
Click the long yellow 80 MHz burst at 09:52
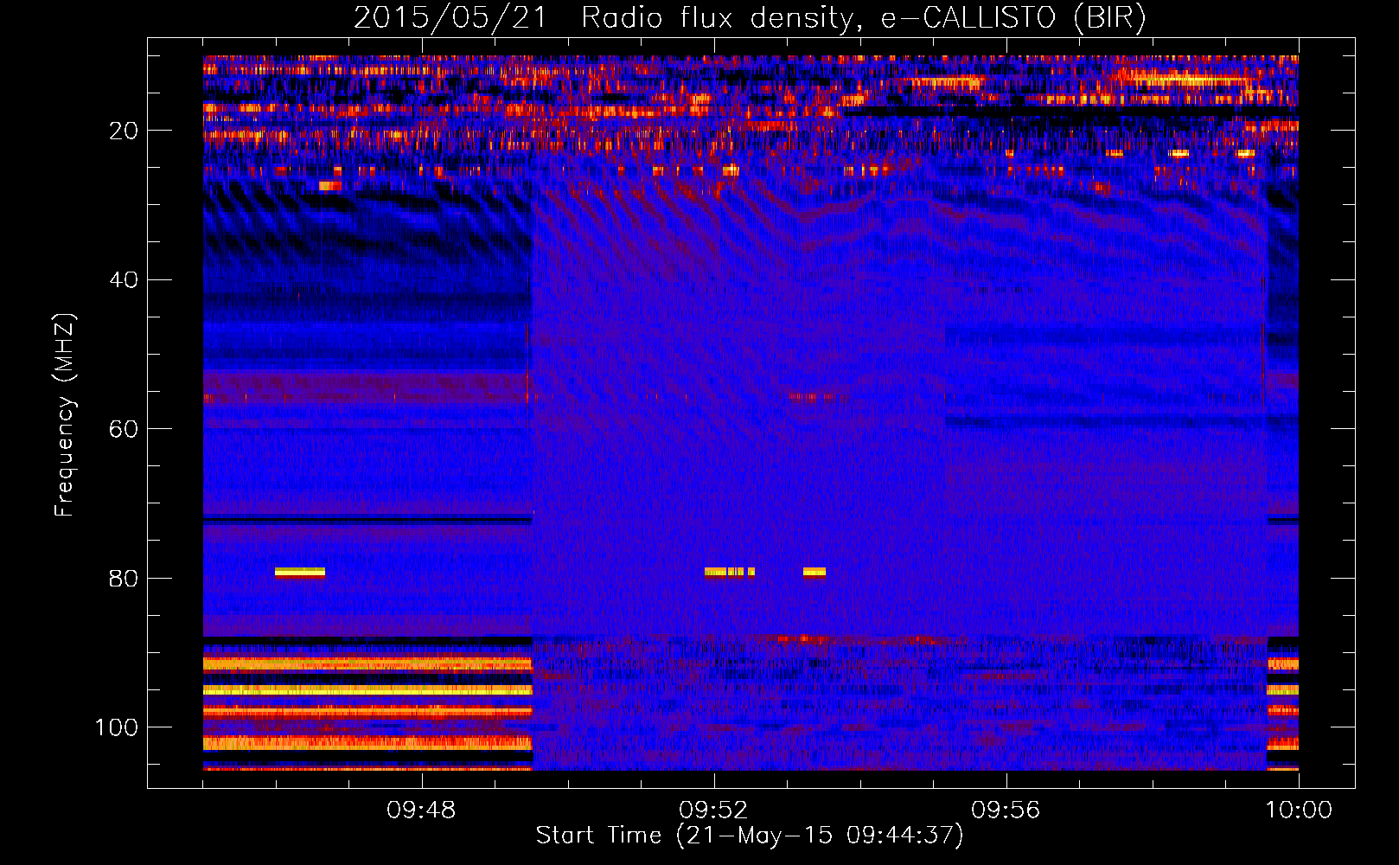coord(730,572)
